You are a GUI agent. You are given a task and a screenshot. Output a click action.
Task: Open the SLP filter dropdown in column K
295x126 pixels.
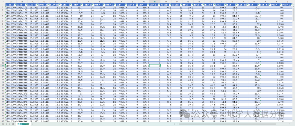pos(125,4)
